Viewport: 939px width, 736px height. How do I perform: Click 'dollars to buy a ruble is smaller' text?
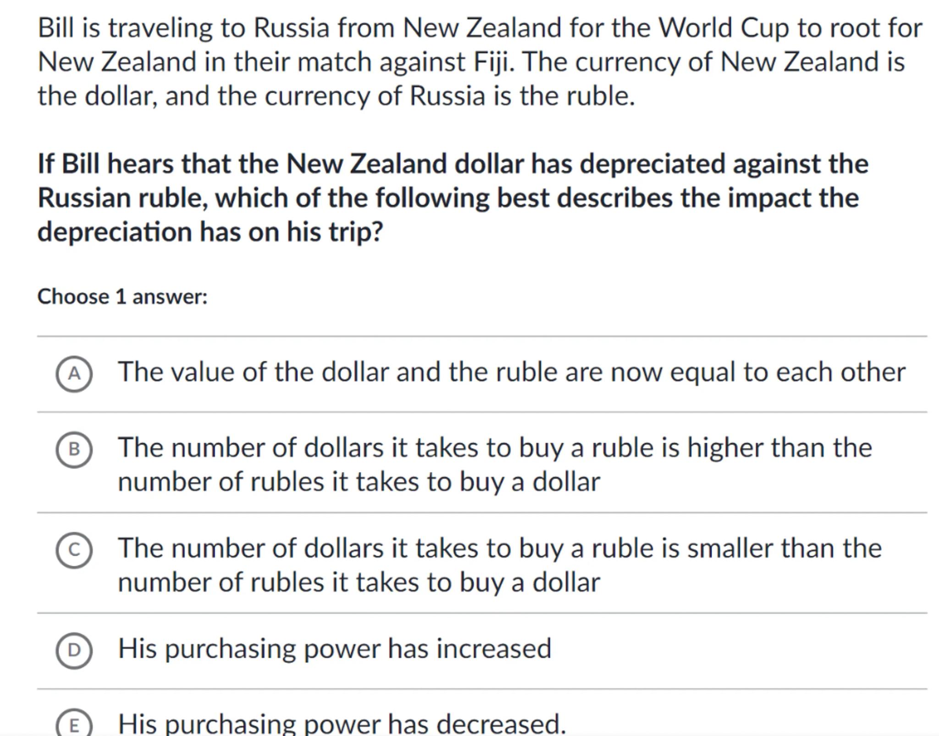click(499, 548)
